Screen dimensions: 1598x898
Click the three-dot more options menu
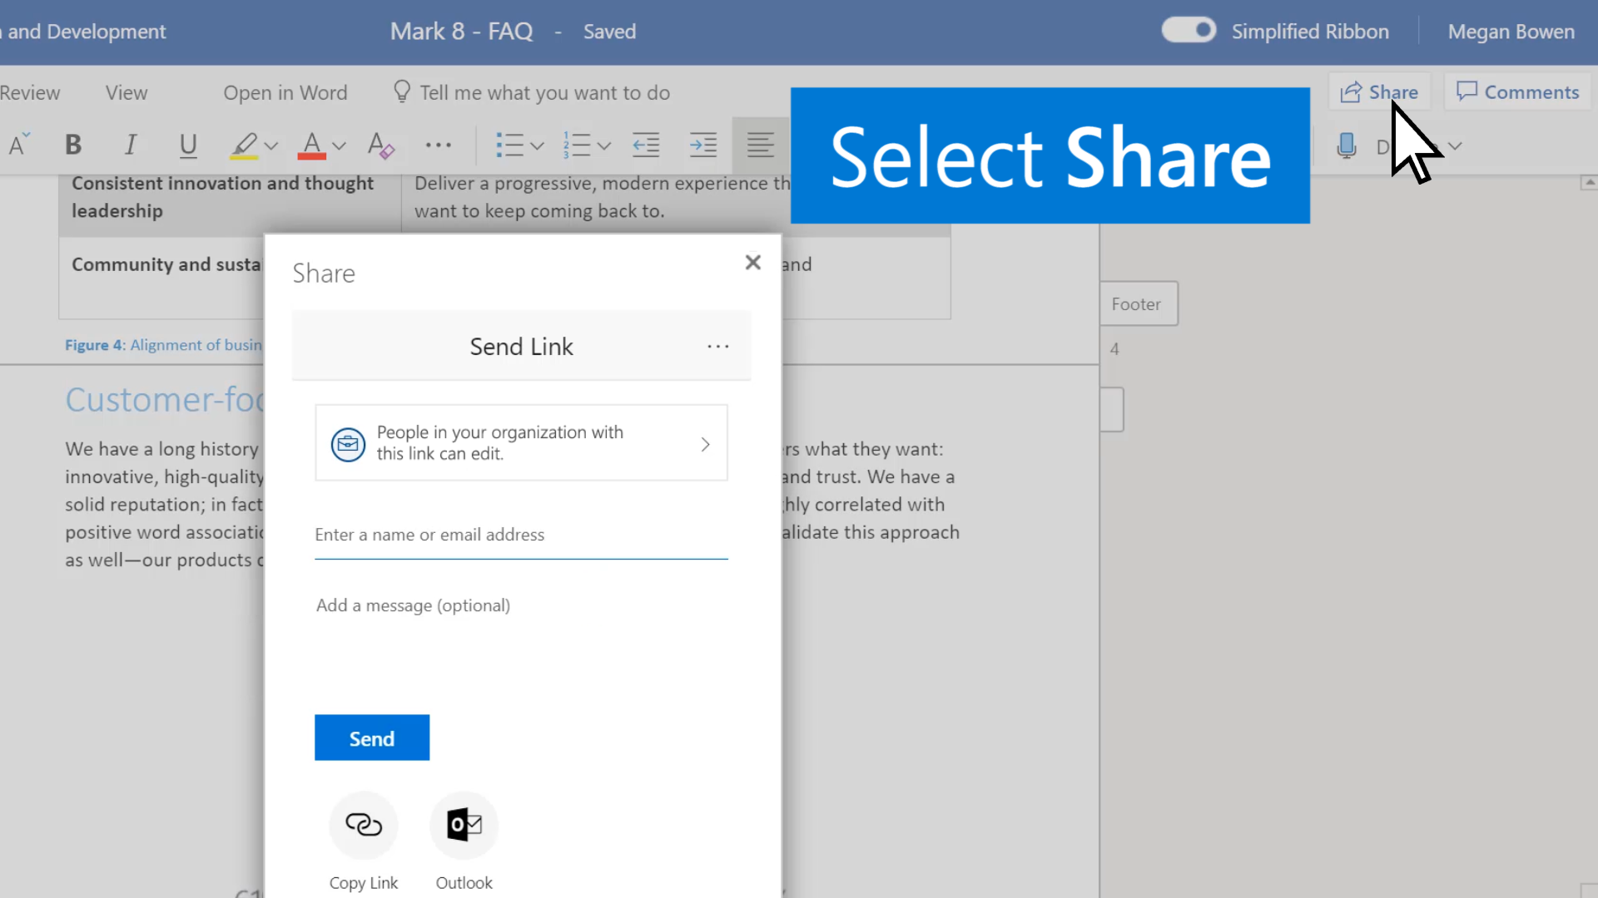pyautogui.click(x=717, y=344)
